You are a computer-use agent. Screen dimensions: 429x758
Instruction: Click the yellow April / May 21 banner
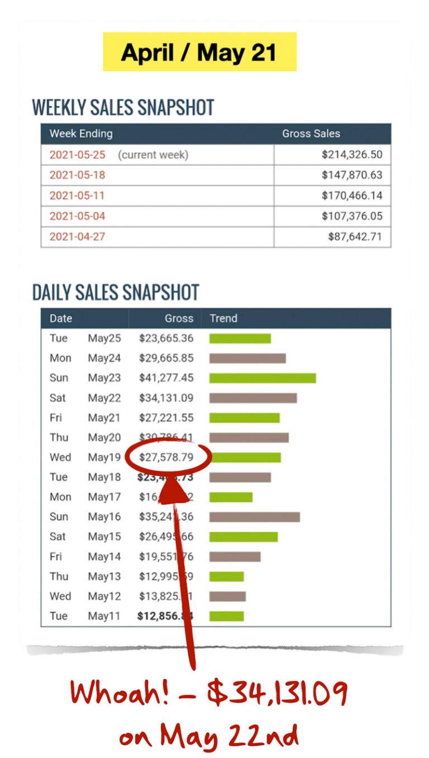pos(199,52)
